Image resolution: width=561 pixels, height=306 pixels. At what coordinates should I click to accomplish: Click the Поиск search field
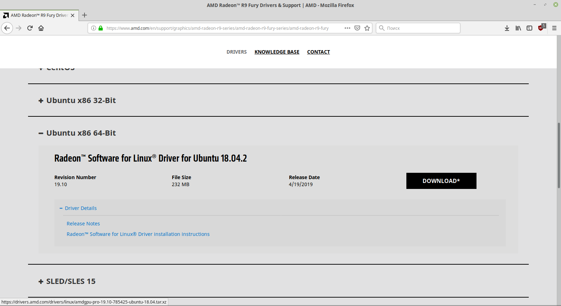point(418,28)
